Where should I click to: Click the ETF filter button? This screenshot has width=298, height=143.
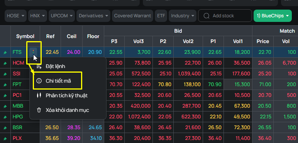click(x=161, y=16)
